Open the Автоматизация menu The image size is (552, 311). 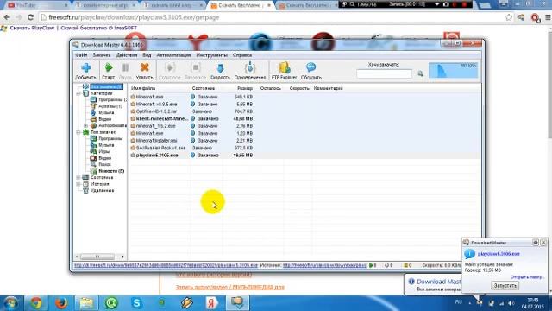point(173,55)
